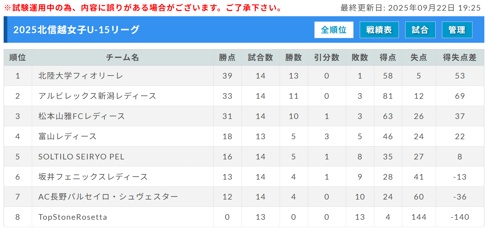
Task: Select team SOLTILO SEIRYO PEL
Action: point(81,157)
